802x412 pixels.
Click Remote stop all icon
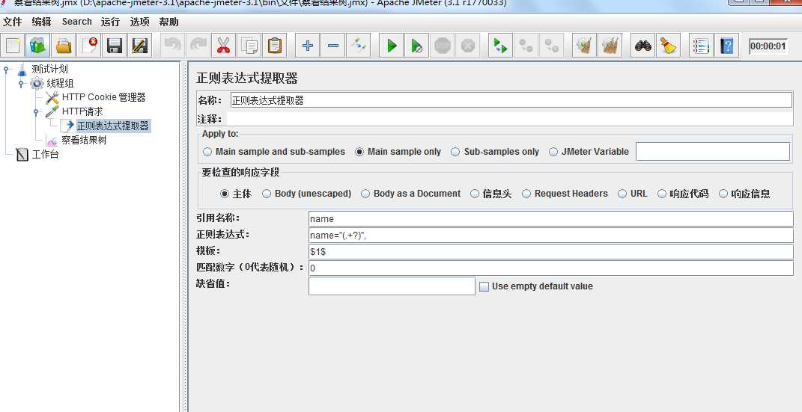pos(526,46)
